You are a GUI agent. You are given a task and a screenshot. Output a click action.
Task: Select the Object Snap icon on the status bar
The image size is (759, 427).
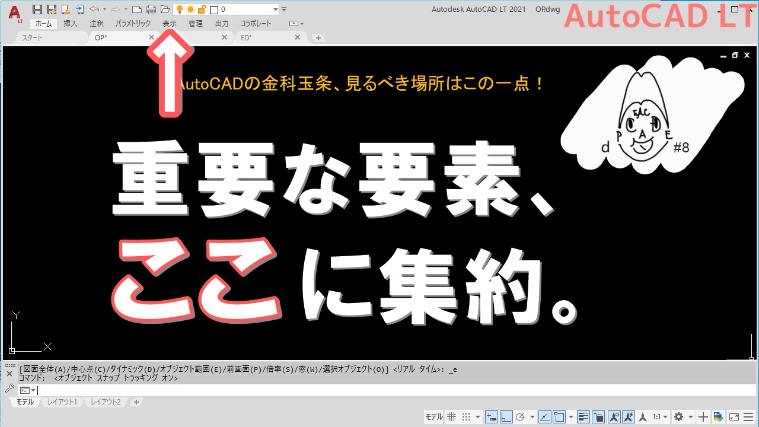[559, 416]
